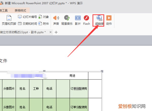Click 订单分配使用 cell in the 工种 row

pos(79,89)
